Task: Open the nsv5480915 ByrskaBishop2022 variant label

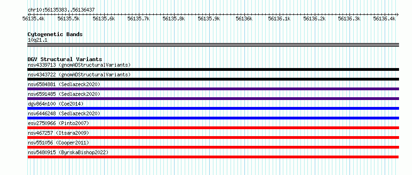Action: pos(68,152)
